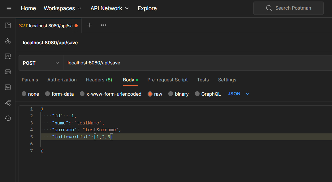Select the POST localhost:8080/api/sa request tab
This screenshot has height=182, width=332.
pyautogui.click(x=48, y=26)
